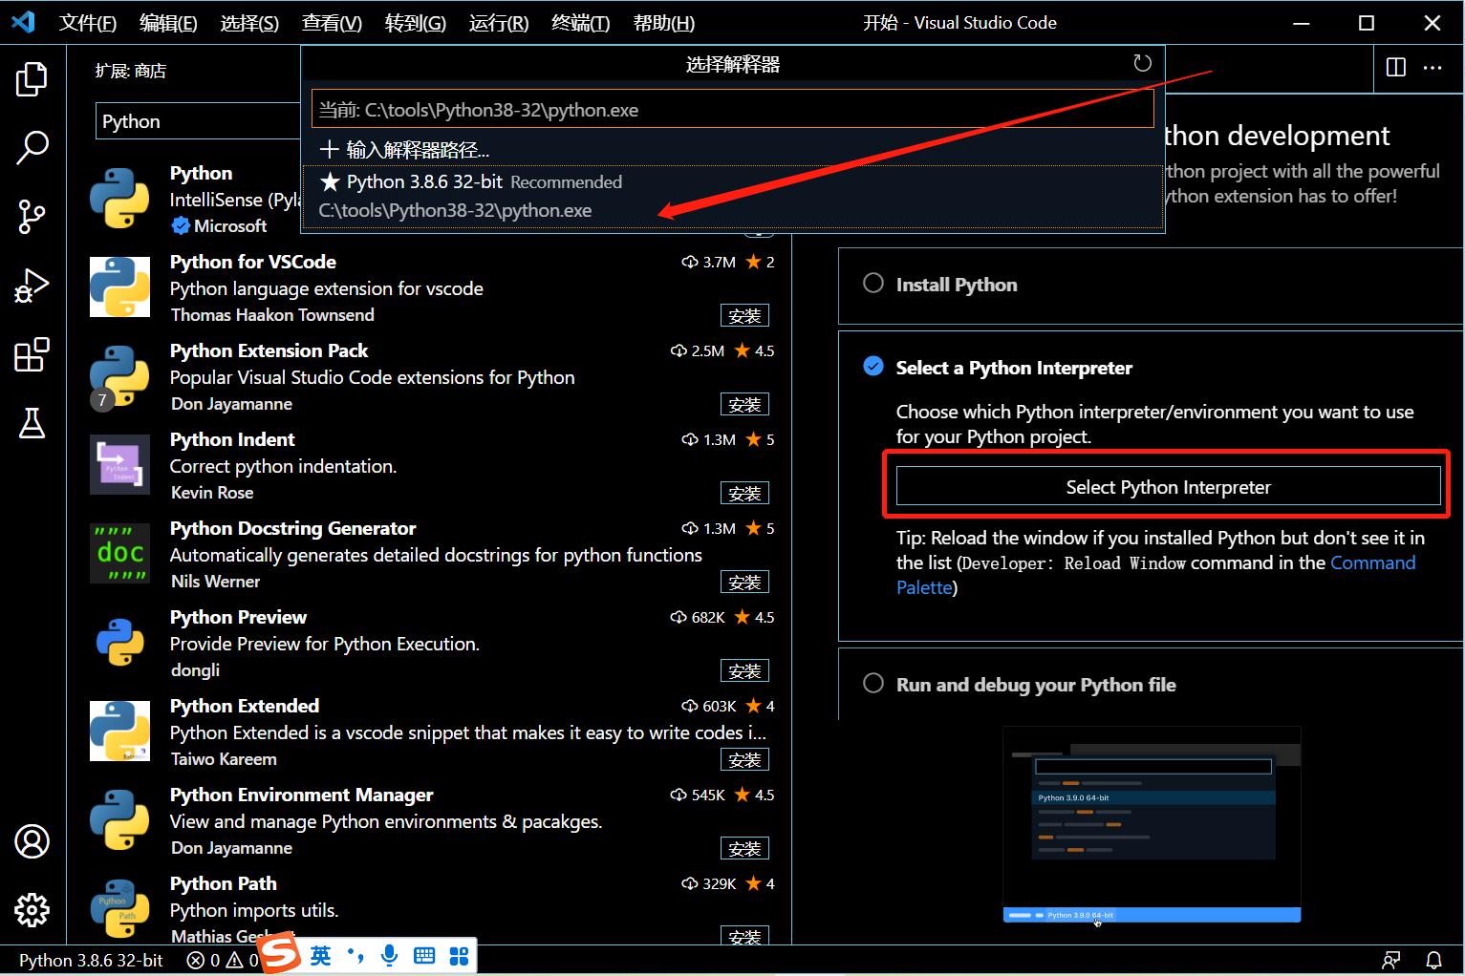Screen dimensions: 1465x976
Task: Open the Testing flask icon
Action: [32, 423]
